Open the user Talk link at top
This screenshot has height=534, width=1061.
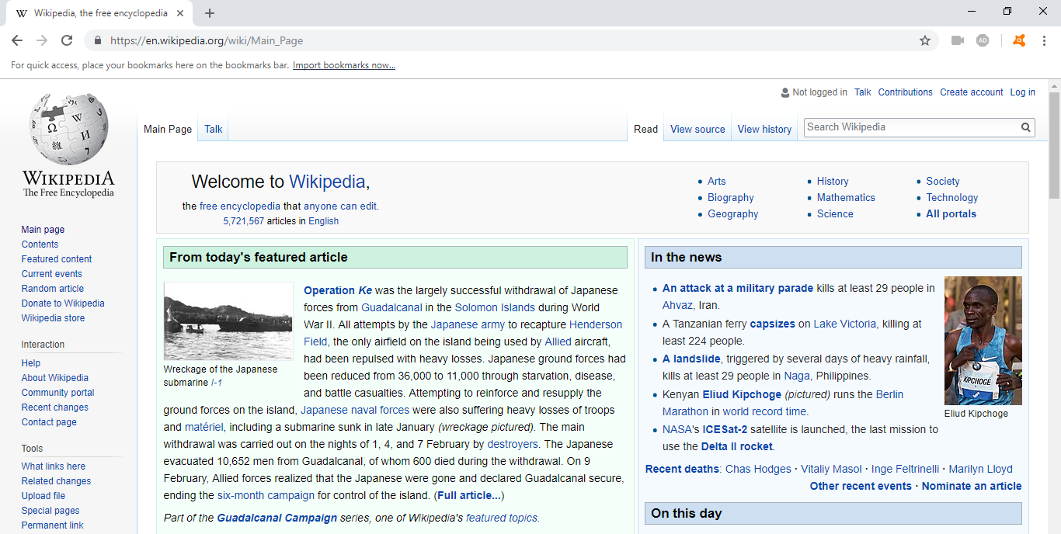tap(863, 92)
